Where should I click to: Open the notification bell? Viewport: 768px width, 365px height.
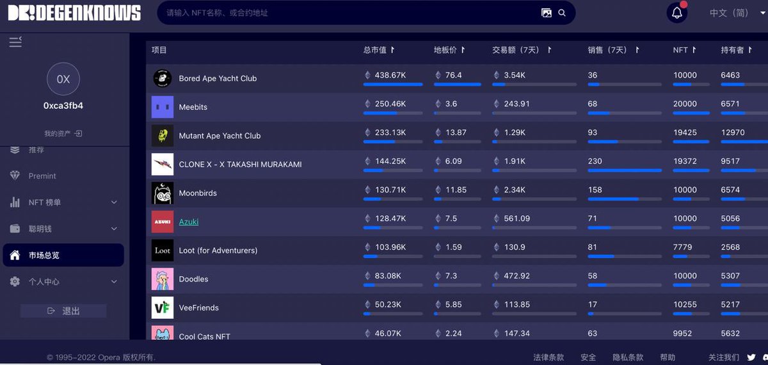pos(677,13)
